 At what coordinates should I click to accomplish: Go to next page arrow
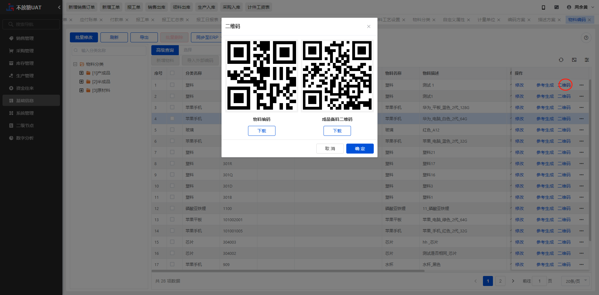pyautogui.click(x=513, y=281)
